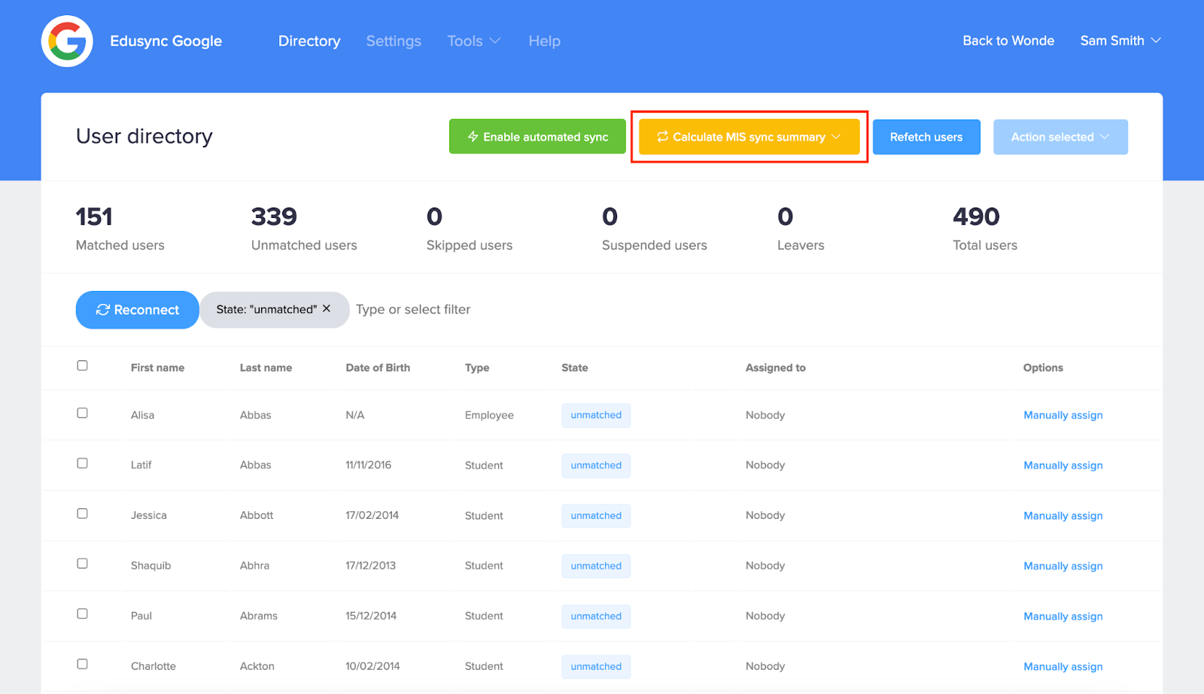1204x694 pixels.
Task: Click the Edusync Google logo icon
Action: click(x=66, y=41)
